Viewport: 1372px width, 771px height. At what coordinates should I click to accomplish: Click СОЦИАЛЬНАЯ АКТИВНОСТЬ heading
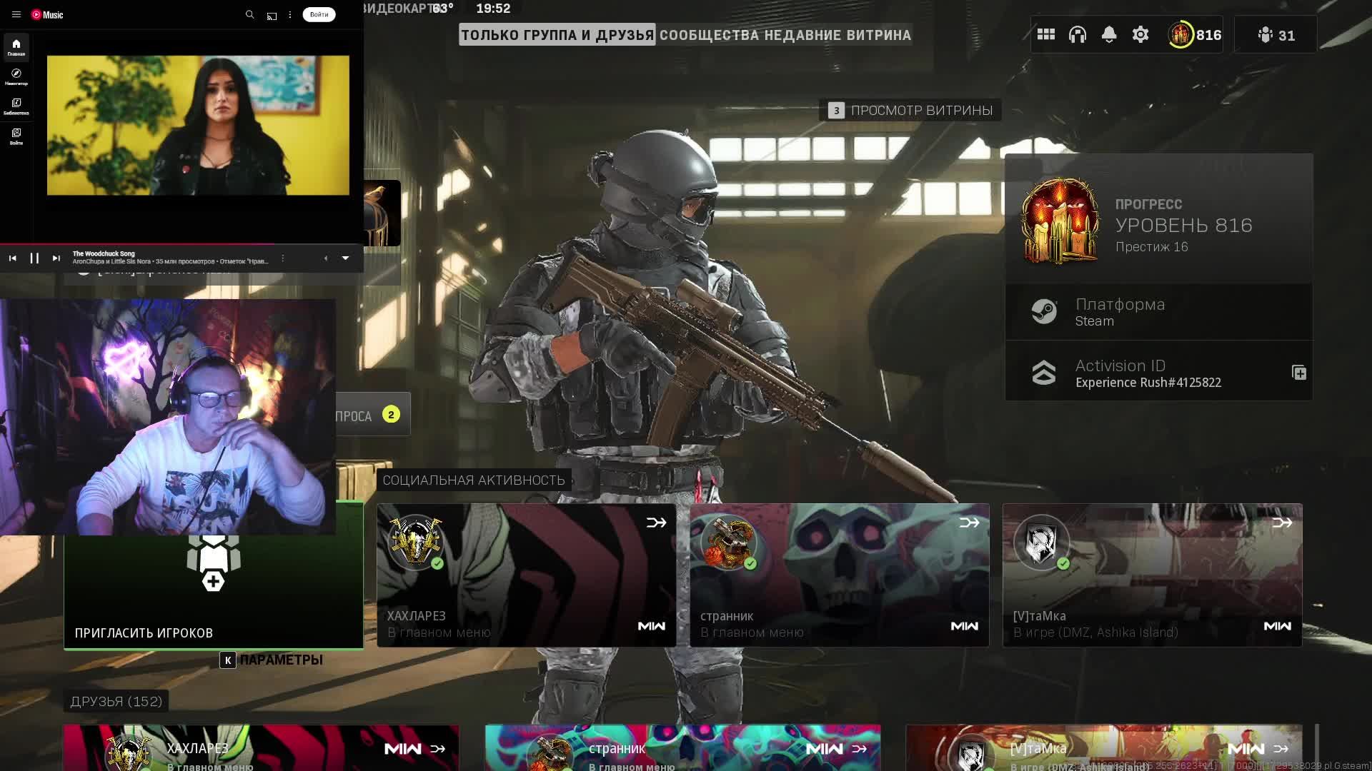pos(474,480)
